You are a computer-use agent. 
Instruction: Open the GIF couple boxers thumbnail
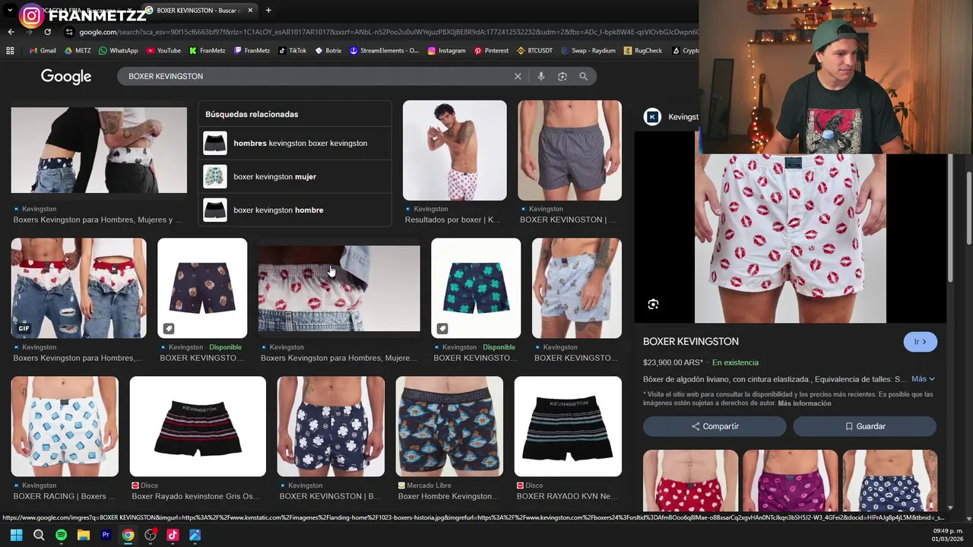coord(78,288)
